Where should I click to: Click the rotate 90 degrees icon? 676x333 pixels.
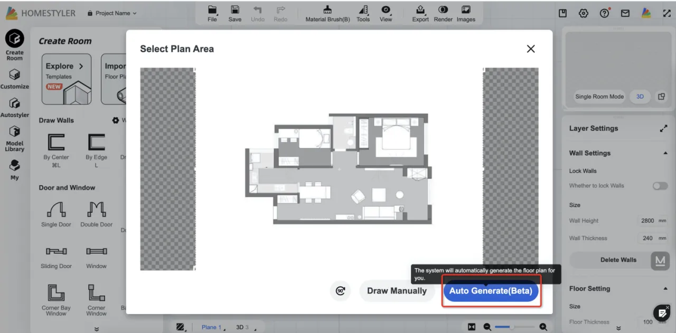click(341, 291)
